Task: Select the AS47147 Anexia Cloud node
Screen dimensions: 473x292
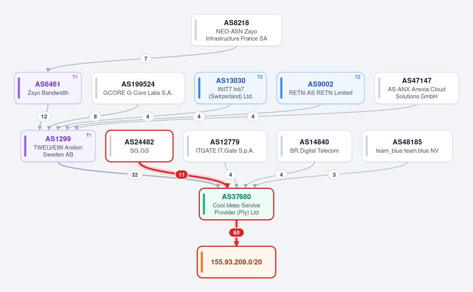Action: tap(417, 88)
